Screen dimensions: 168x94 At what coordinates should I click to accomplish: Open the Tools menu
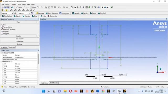click(19, 4)
